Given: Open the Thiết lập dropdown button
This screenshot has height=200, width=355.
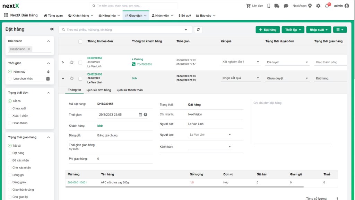Looking at the screenshot, I should (293, 30).
